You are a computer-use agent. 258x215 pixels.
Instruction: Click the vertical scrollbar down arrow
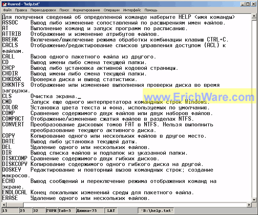click(254, 200)
